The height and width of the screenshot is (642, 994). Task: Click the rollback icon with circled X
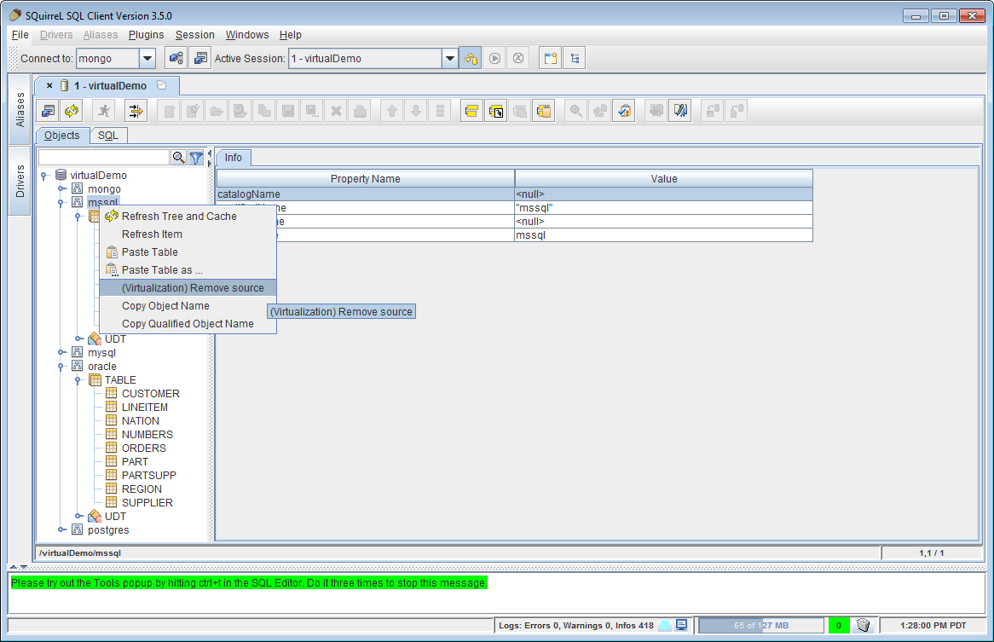coord(518,58)
